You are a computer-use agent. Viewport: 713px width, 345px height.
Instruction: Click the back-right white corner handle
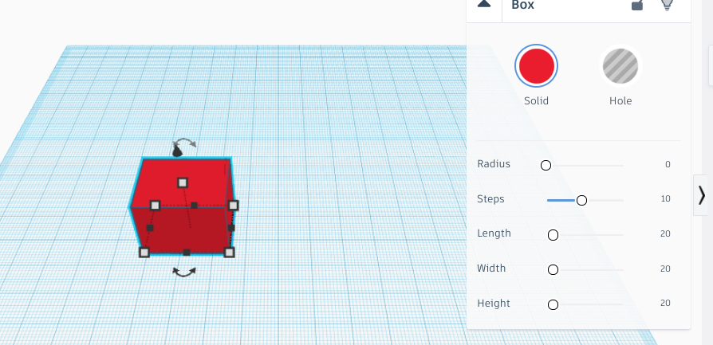233,206
